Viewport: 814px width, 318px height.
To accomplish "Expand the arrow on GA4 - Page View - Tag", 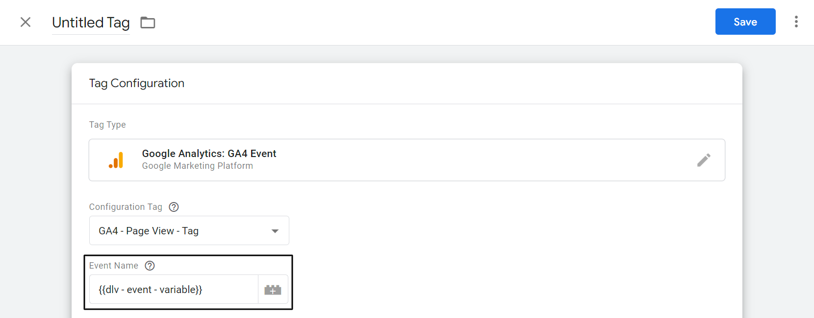I will pos(275,230).
